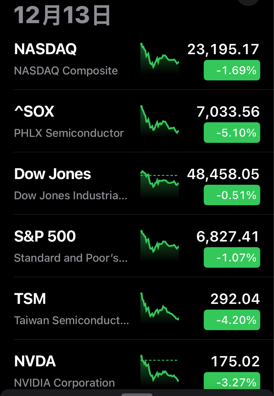Switch the NVDA -3.27% badge display
The width and height of the screenshot is (274, 396).
(x=232, y=382)
